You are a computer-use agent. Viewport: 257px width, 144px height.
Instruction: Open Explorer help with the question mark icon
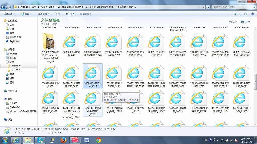point(252,14)
